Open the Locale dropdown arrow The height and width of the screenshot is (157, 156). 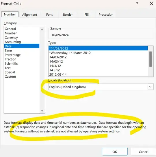pyautogui.click(x=150, y=87)
